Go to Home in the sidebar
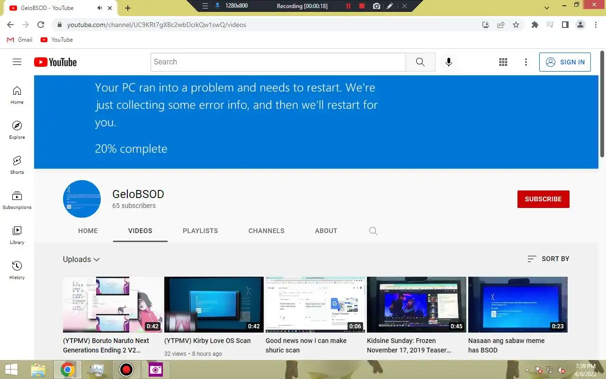606x379 pixels. tap(17, 95)
